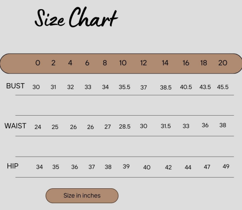Click waist value 31.5
The width and height of the screenshot is (242, 210).
166,126
